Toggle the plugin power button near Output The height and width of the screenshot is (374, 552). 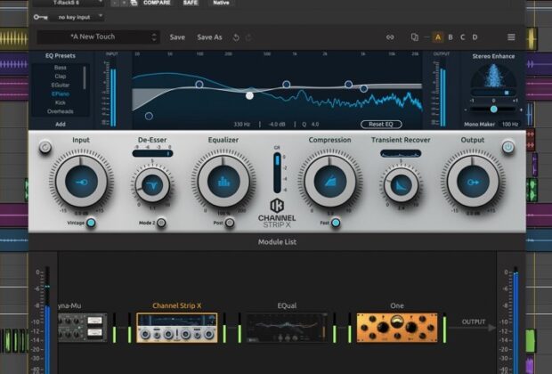pyautogui.click(x=507, y=147)
